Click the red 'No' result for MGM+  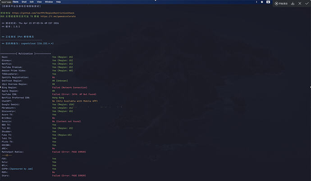[54, 172]
